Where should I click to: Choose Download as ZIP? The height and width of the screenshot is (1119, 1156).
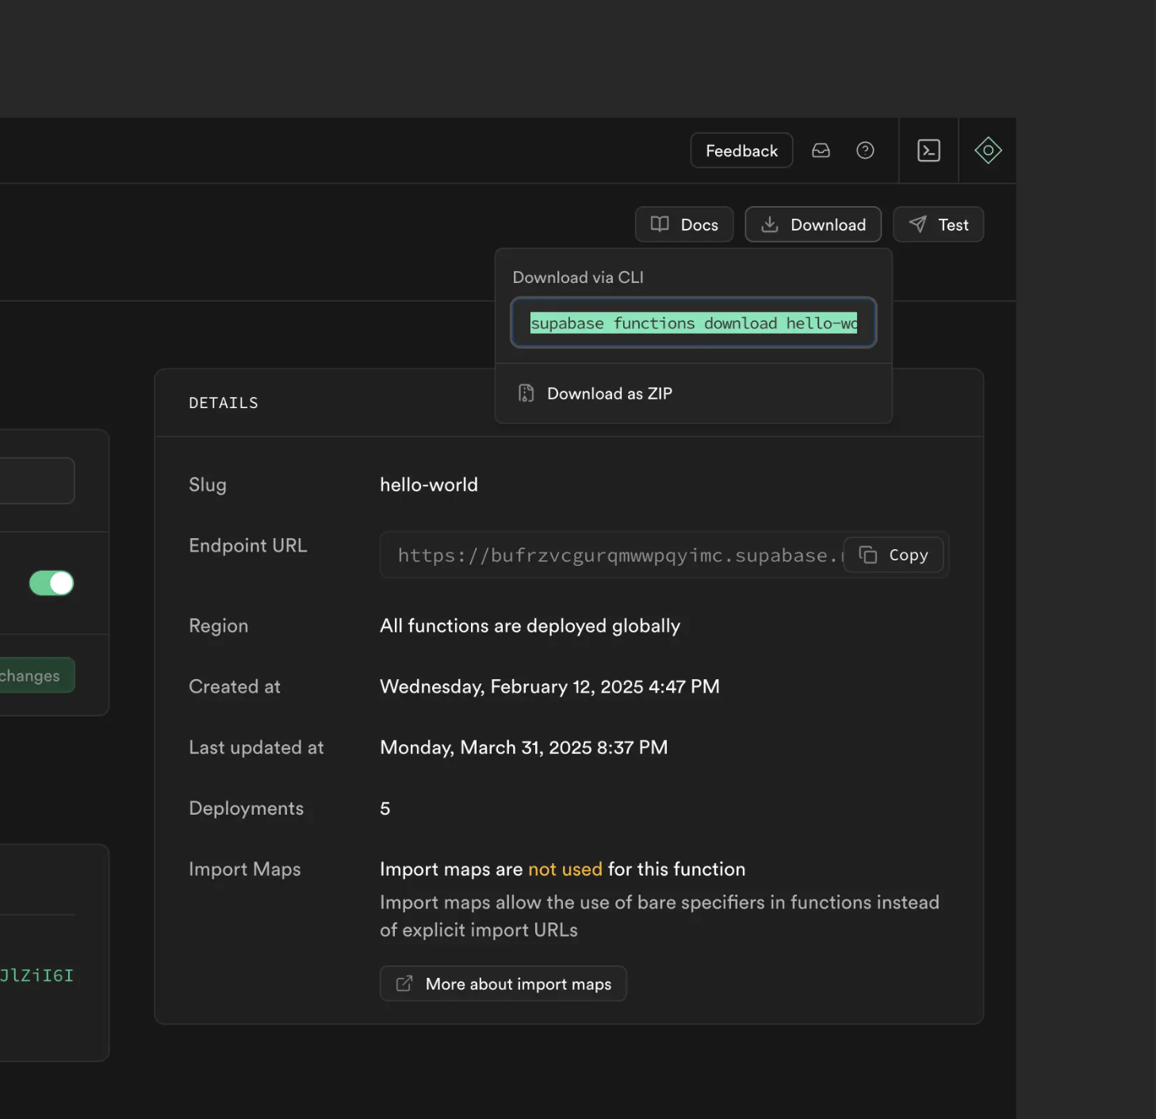coord(694,393)
